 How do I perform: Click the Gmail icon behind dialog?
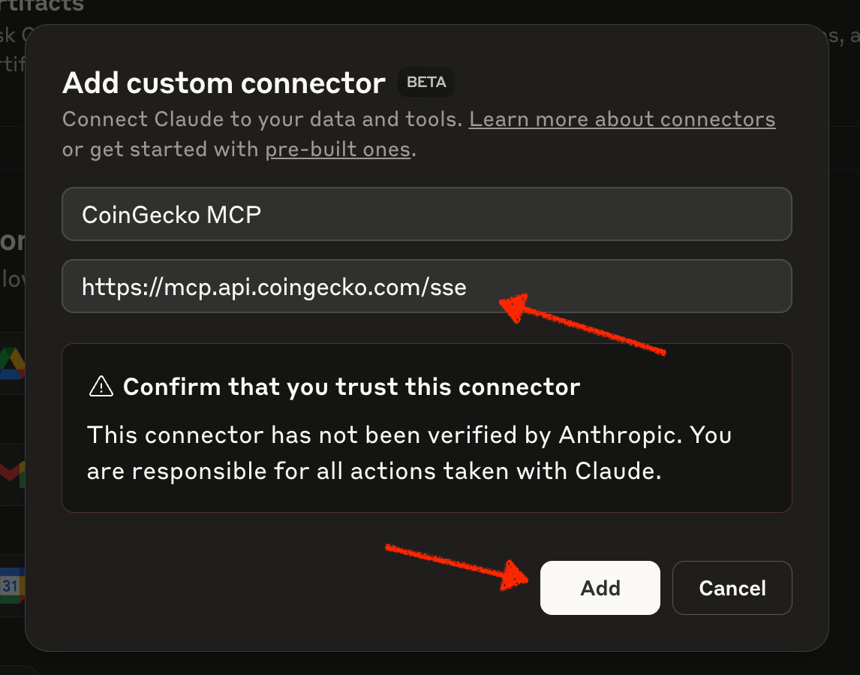pos(12,474)
